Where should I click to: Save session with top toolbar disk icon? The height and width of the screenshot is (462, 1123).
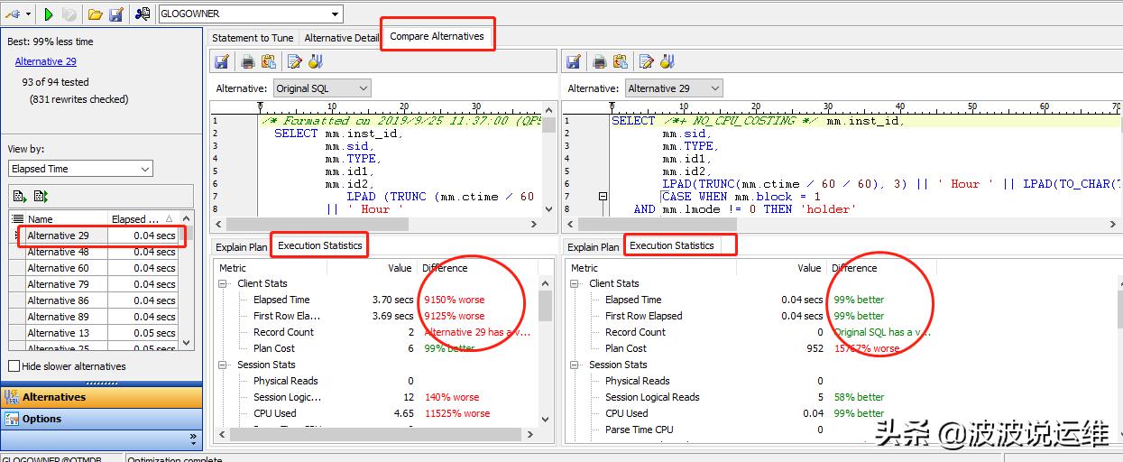pos(116,14)
